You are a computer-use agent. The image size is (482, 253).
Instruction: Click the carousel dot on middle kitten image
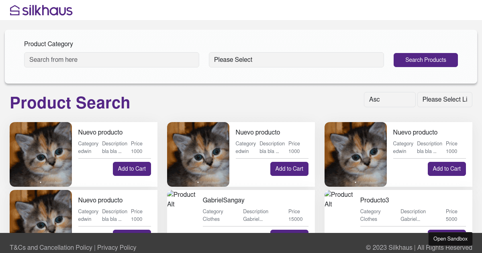198,182
